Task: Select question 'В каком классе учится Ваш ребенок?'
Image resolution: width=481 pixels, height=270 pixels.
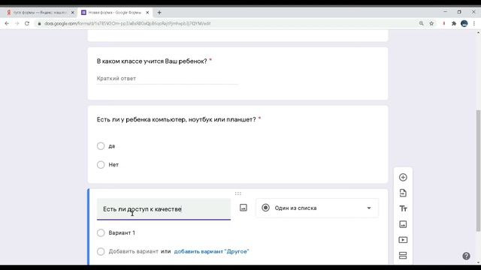Action: pos(152,61)
